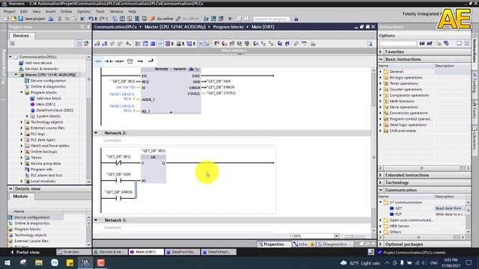Image resolution: width=479 pixels, height=269 pixels.
Task: Collapse Network 2 header arrow
Action: (96, 133)
